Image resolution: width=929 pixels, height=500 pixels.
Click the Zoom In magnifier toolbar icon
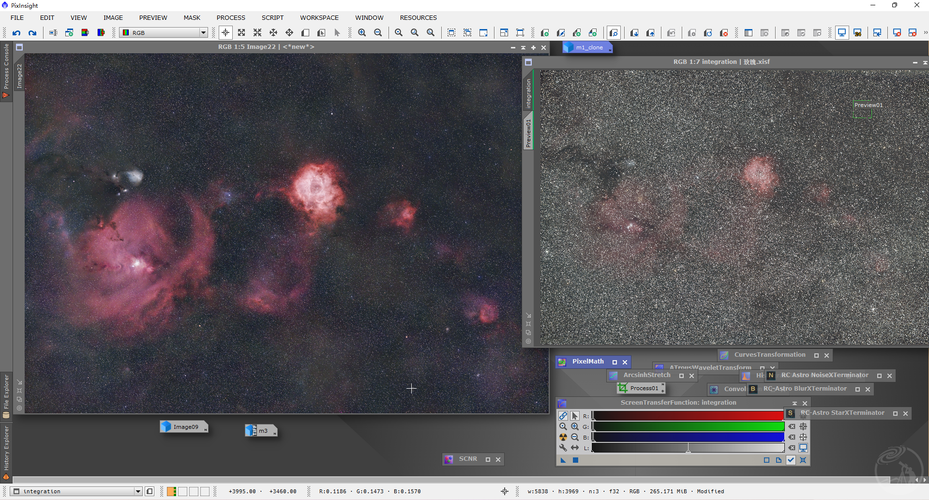[362, 33]
